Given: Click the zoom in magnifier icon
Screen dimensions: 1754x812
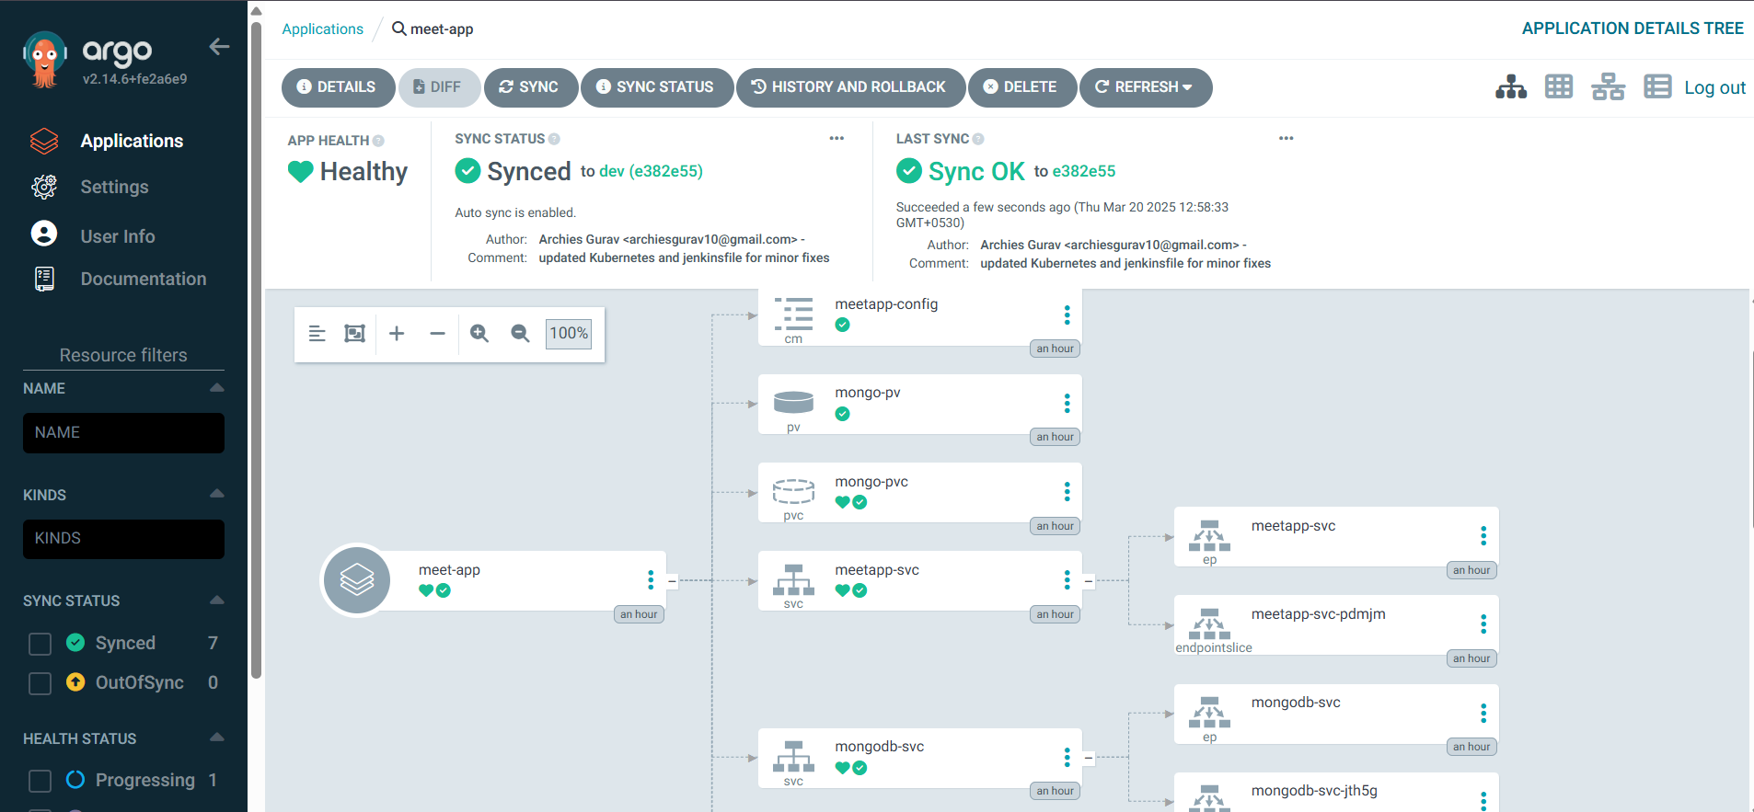Looking at the screenshot, I should click(x=479, y=334).
